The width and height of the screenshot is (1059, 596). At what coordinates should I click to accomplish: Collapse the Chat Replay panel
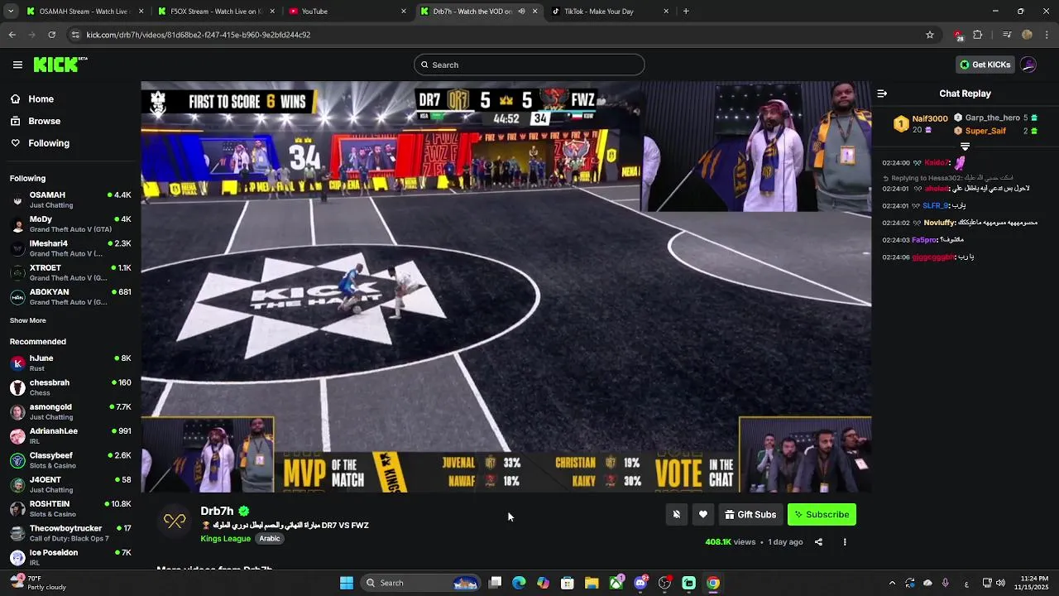pyautogui.click(x=882, y=94)
